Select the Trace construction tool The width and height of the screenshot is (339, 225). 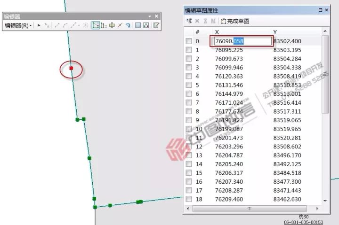[74, 25]
